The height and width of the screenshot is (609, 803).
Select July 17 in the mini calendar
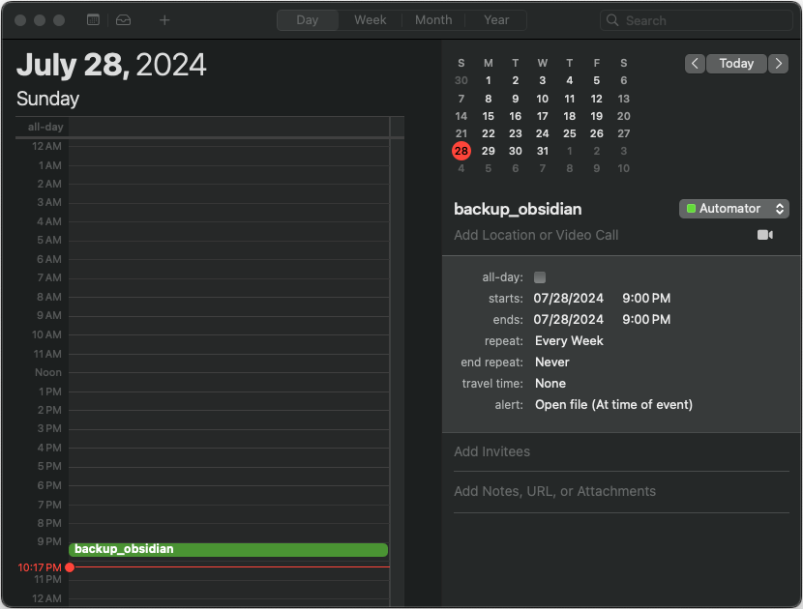coord(543,116)
